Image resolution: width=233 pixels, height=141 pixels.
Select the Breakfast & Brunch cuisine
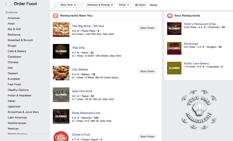click(x=20, y=40)
